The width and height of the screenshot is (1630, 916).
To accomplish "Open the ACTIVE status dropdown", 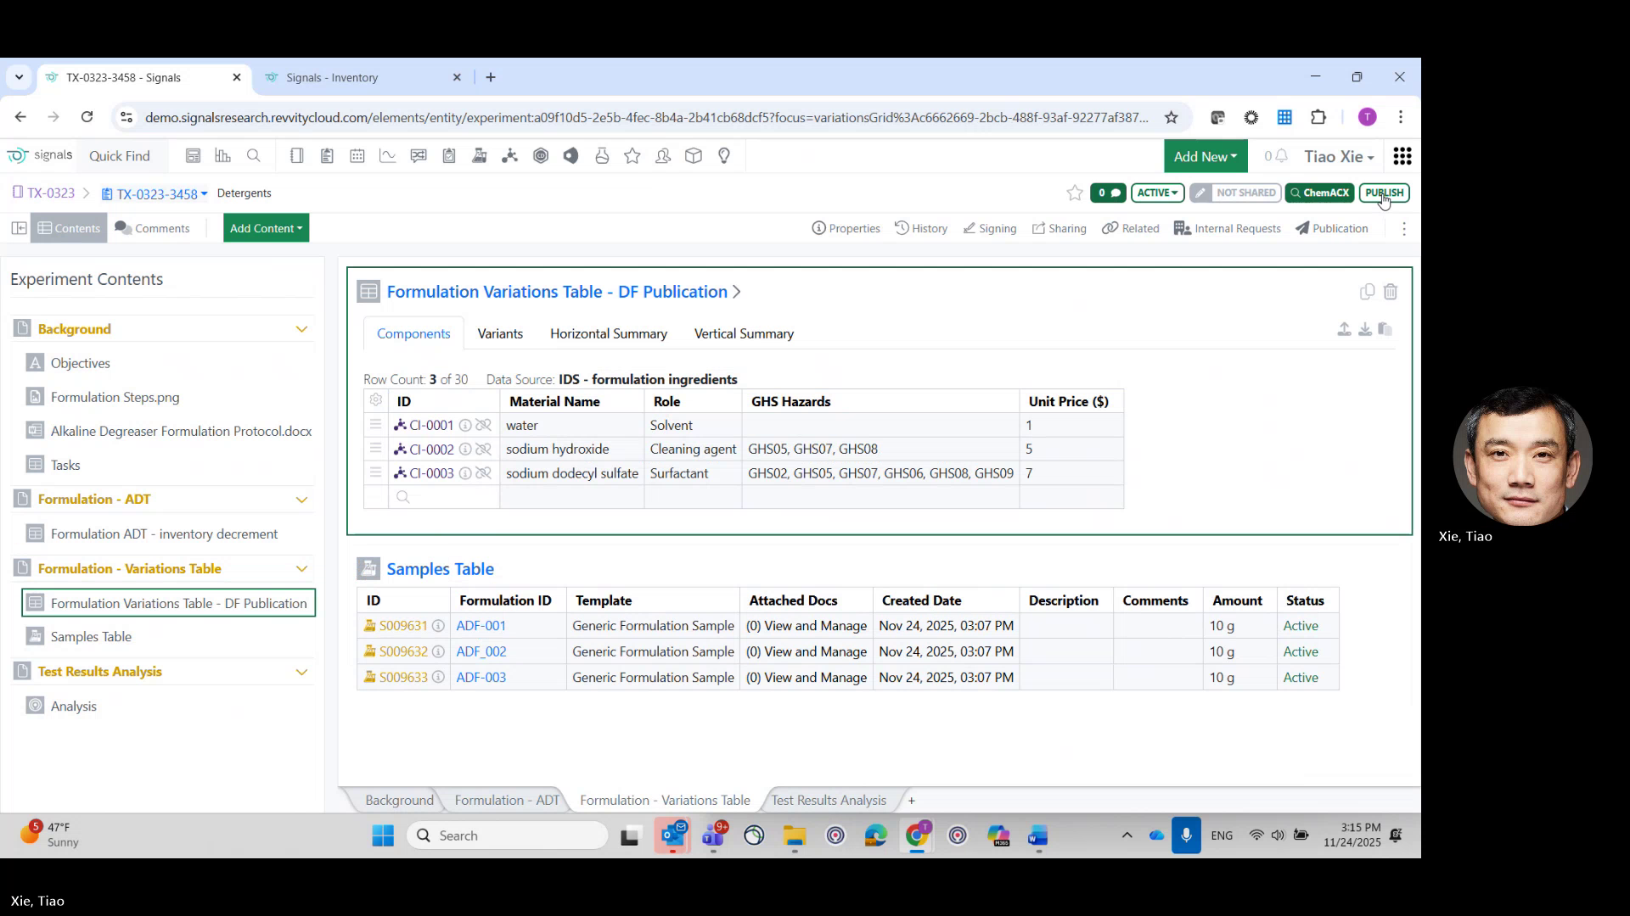I will 1157,193.
